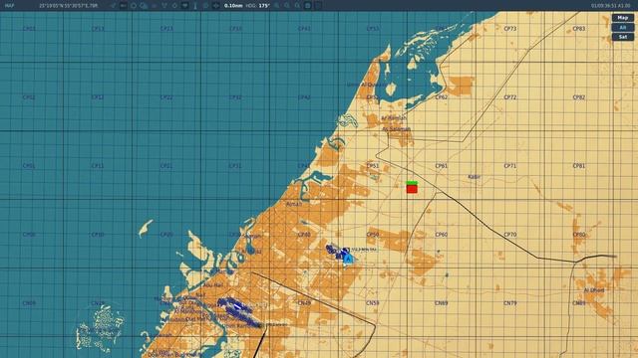The height and width of the screenshot is (358, 638).
Task: Click grid label CP81
Action: tap(578, 166)
